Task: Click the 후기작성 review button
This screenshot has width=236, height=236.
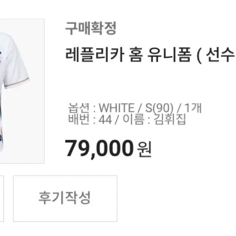Action: (65, 199)
